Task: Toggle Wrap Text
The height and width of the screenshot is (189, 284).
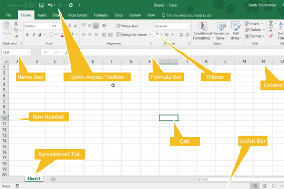Action: pos(128,26)
